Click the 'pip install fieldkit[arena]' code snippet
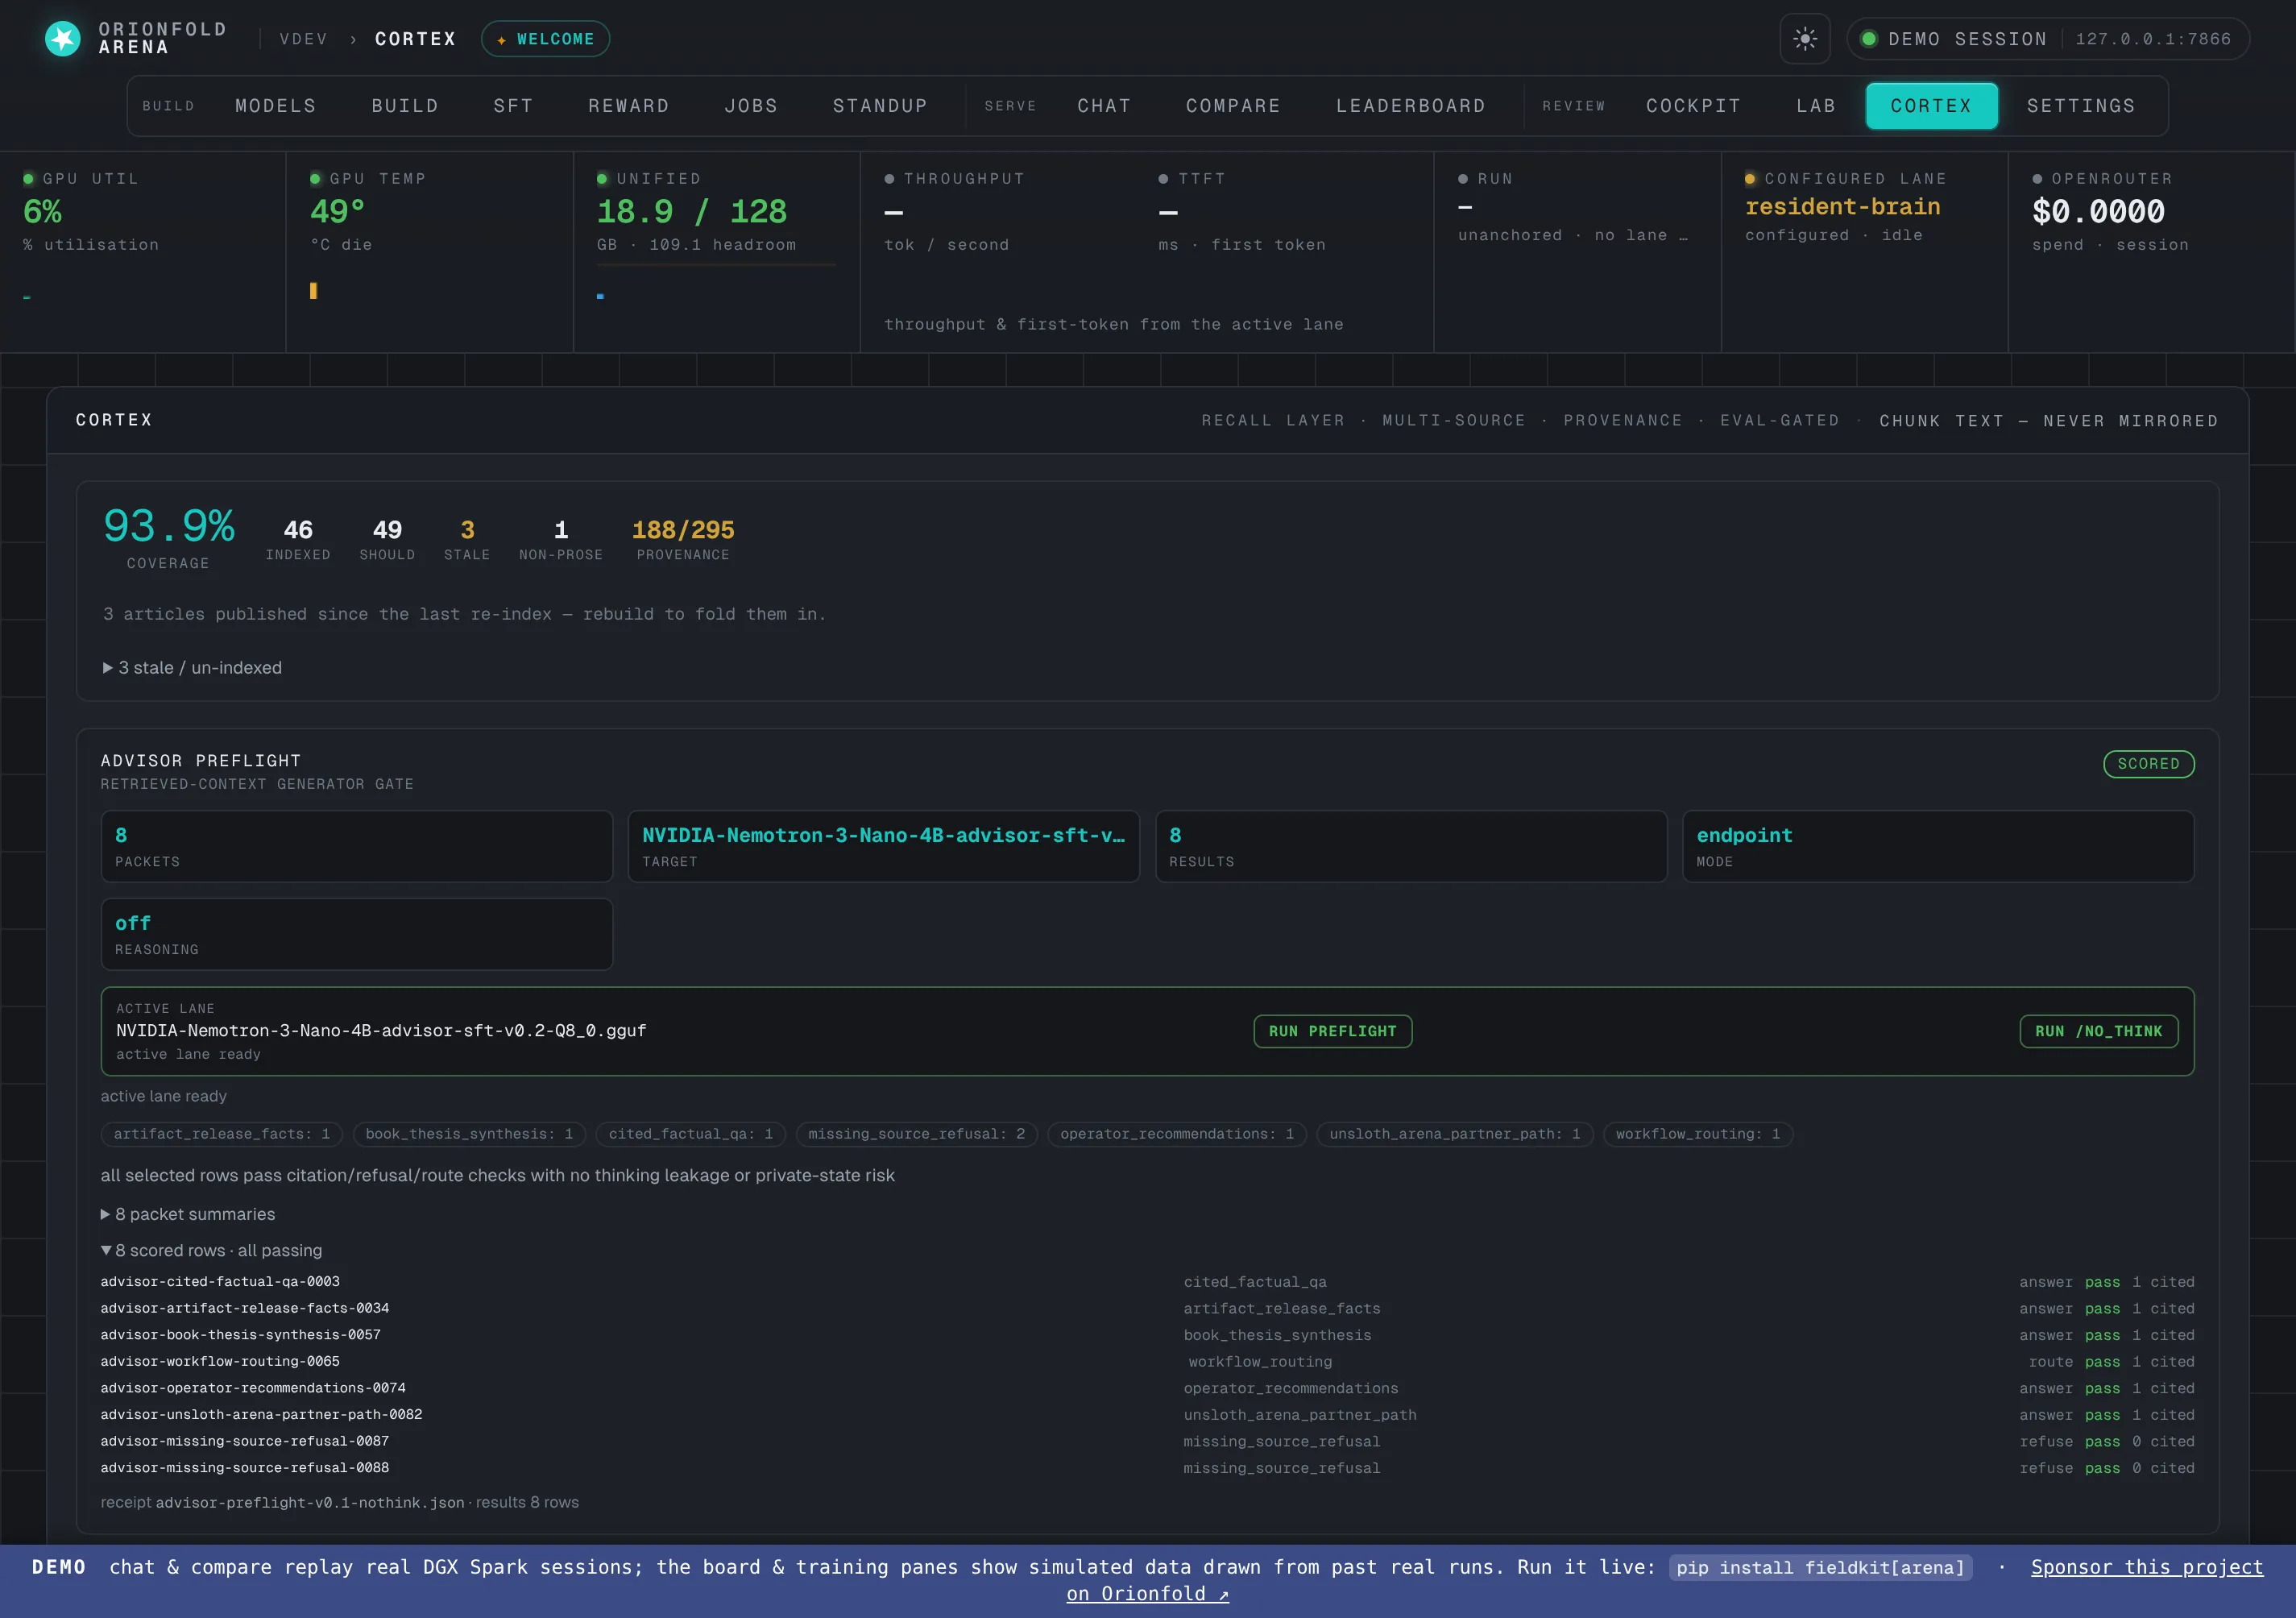The width and height of the screenshot is (2296, 1618). tap(1820, 1567)
